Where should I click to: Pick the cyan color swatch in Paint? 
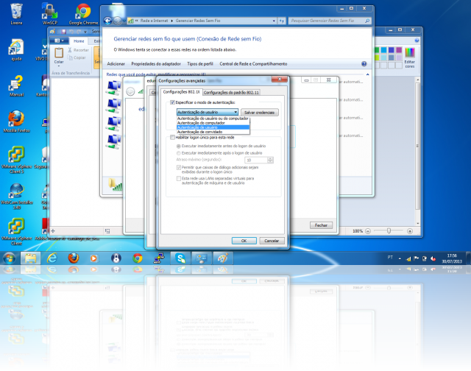[383, 50]
